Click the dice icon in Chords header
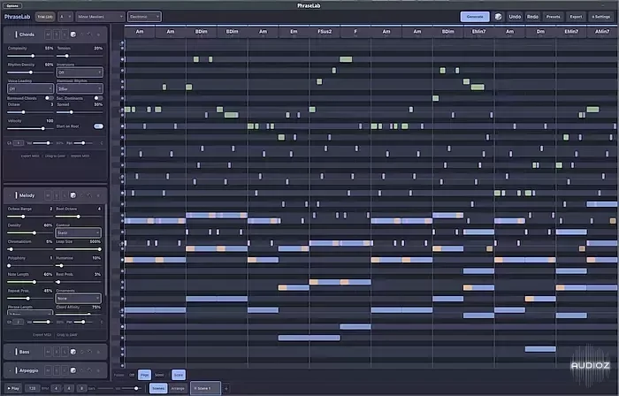The image size is (619, 396). (73, 34)
